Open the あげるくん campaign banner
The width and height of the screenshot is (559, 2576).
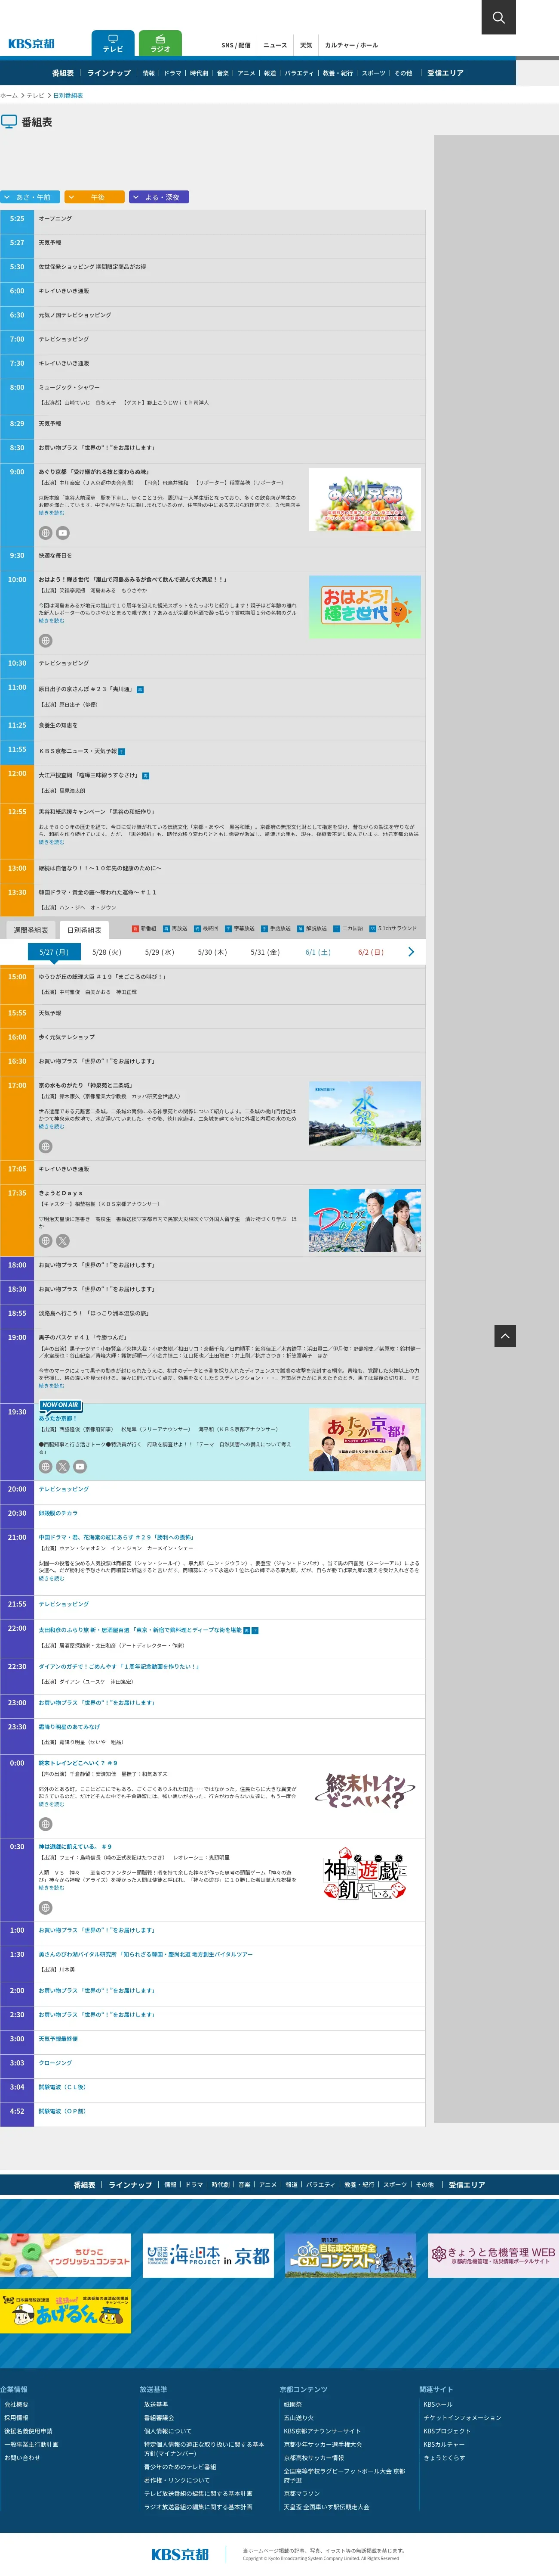(66, 2311)
